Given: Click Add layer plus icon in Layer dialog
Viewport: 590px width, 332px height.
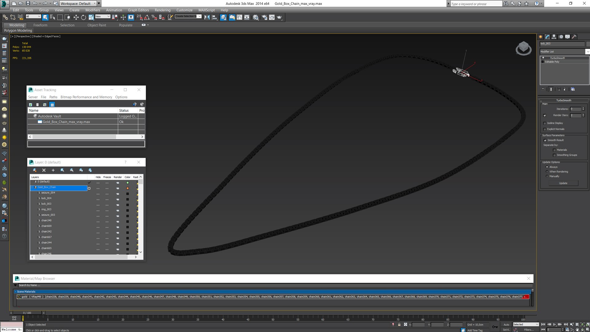Looking at the screenshot, I should point(53,170).
